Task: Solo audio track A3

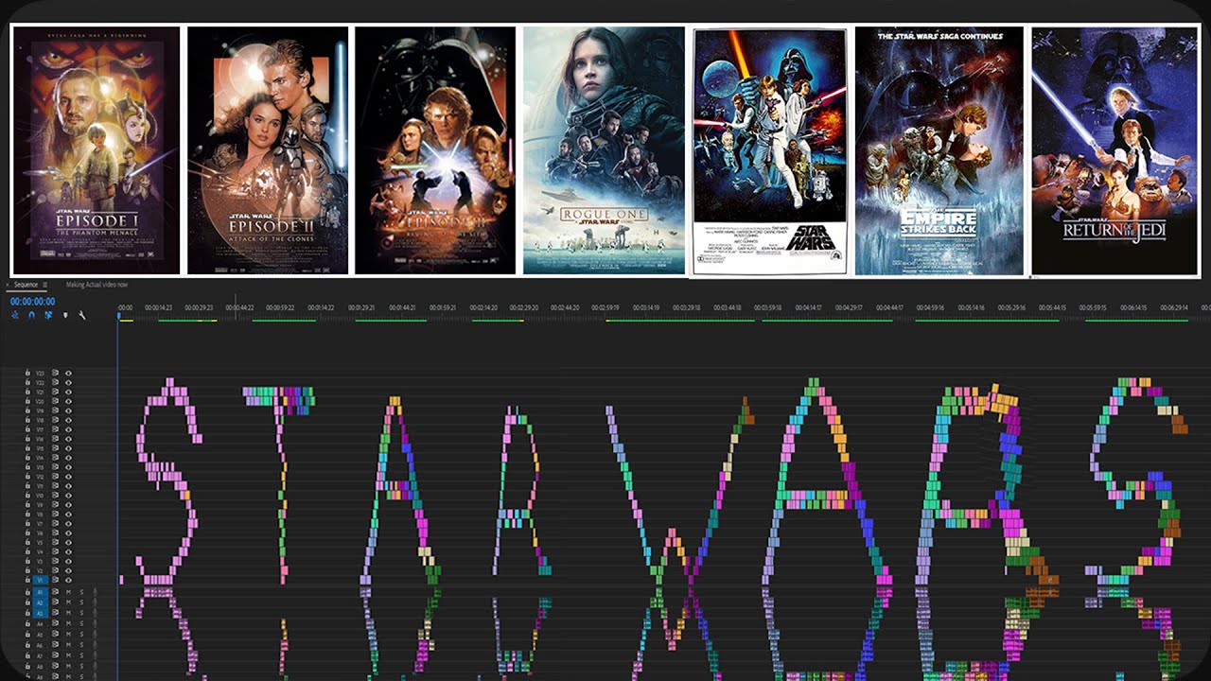Action: (81, 613)
